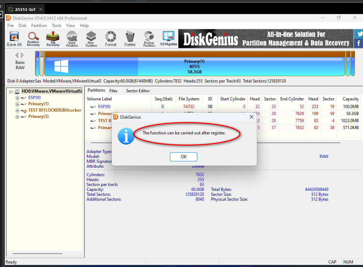Close the 25151-IoT tab

[x=41, y=9]
